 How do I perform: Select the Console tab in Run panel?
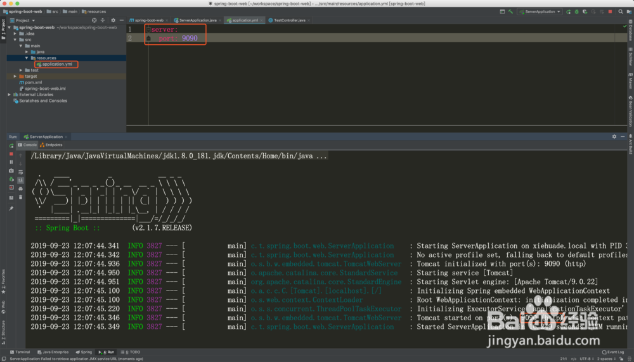(x=27, y=145)
